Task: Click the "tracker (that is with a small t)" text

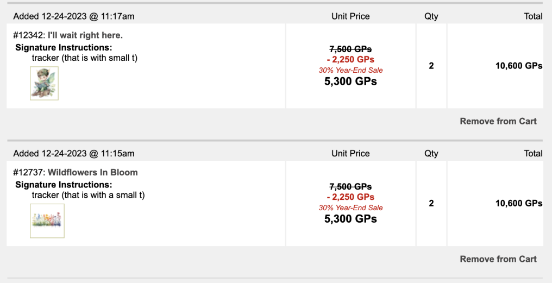Action: [89, 195]
